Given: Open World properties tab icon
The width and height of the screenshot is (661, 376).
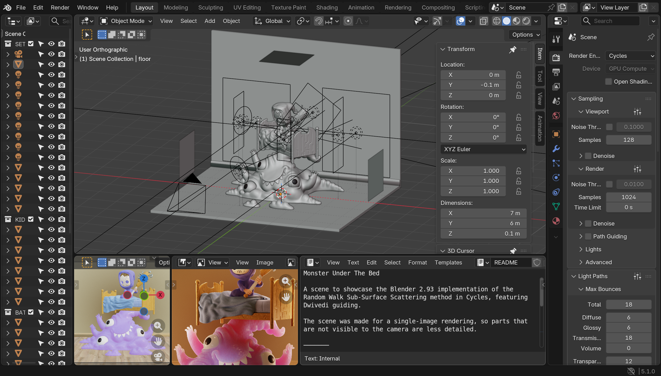Looking at the screenshot, I should [556, 115].
